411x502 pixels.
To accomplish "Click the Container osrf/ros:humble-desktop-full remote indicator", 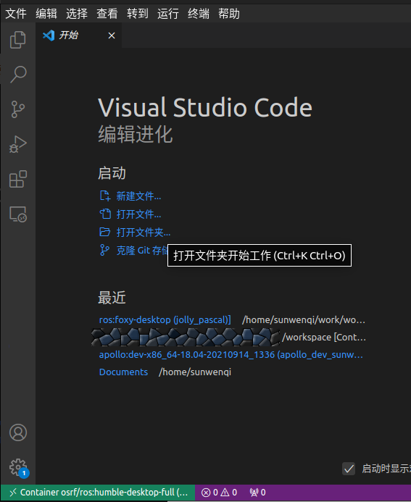I will coord(98,493).
